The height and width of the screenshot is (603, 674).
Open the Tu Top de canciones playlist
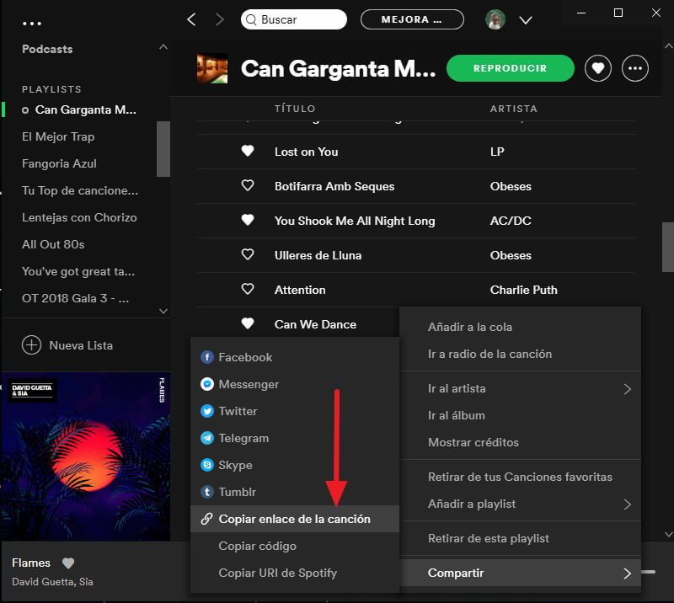click(80, 190)
